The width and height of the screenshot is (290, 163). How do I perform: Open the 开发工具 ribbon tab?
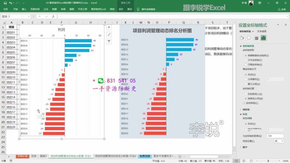click(x=83, y=9)
